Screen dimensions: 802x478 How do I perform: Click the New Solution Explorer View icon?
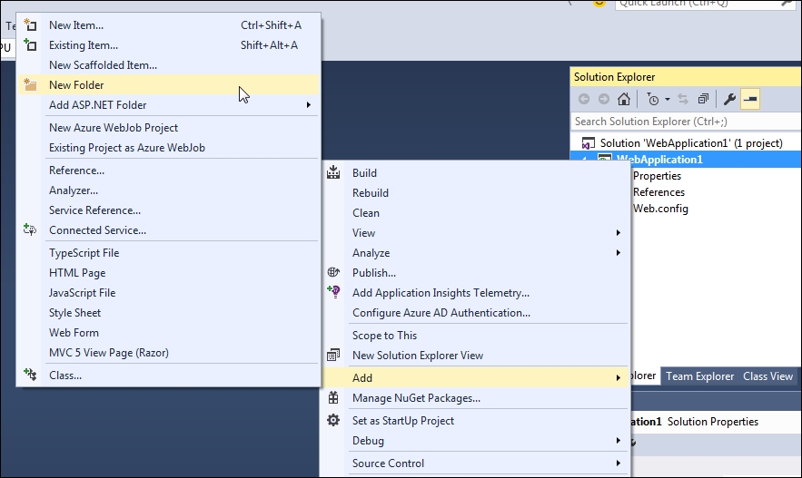tap(333, 355)
